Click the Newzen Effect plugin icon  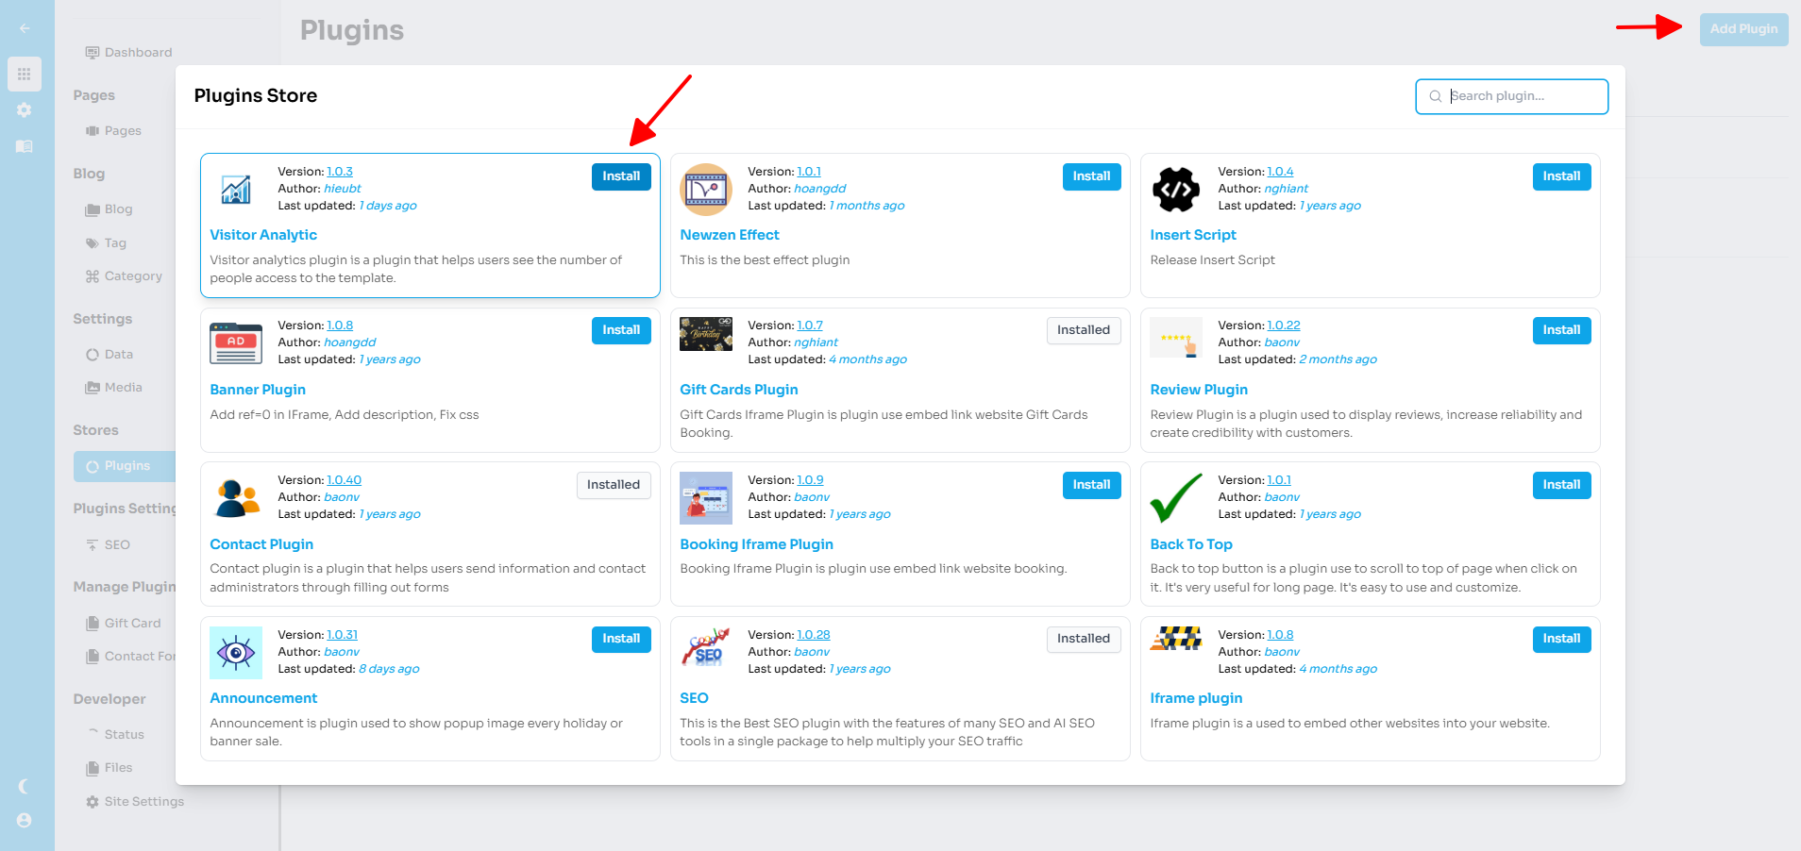706,190
